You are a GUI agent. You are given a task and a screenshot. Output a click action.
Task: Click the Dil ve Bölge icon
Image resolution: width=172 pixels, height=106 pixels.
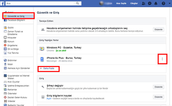point(5,49)
